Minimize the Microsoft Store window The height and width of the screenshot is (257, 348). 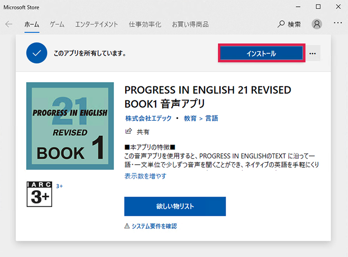pyautogui.click(x=298, y=7)
